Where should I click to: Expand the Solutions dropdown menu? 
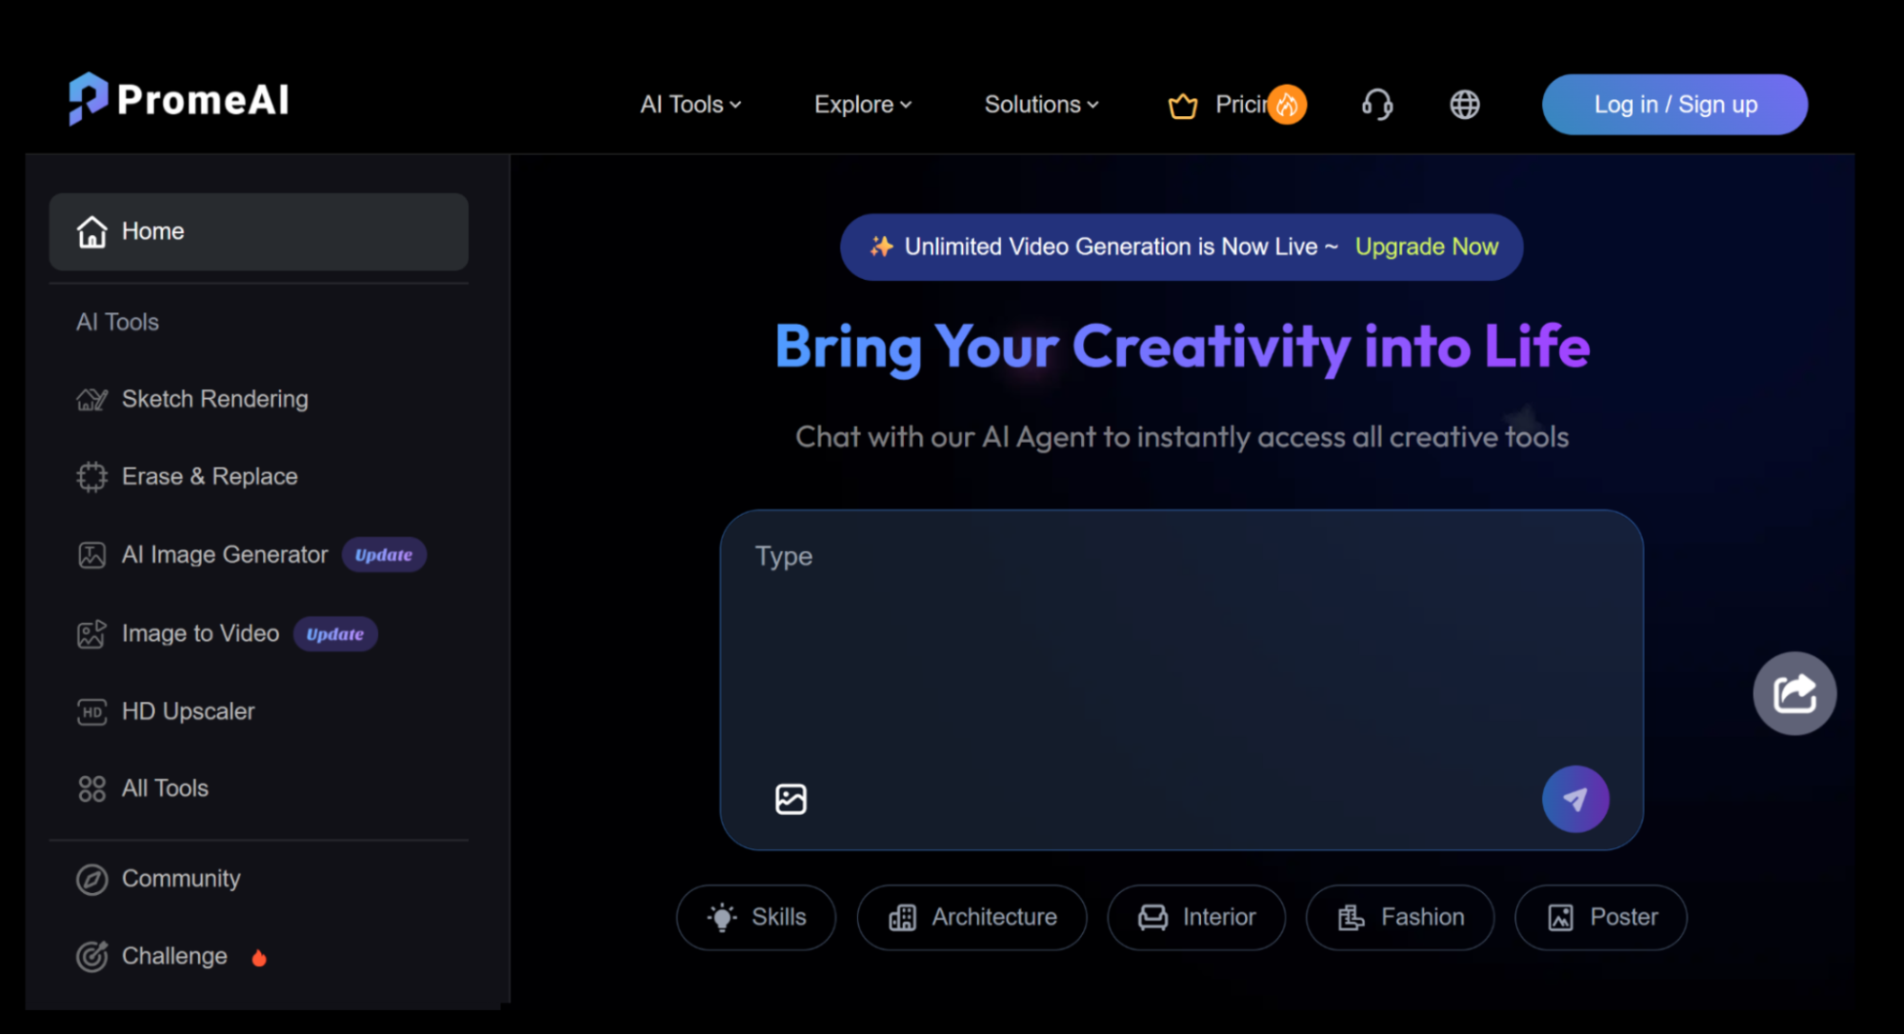click(1041, 105)
